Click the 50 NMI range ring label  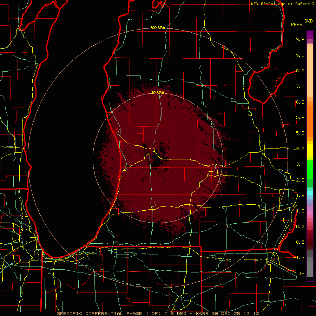click(x=158, y=93)
